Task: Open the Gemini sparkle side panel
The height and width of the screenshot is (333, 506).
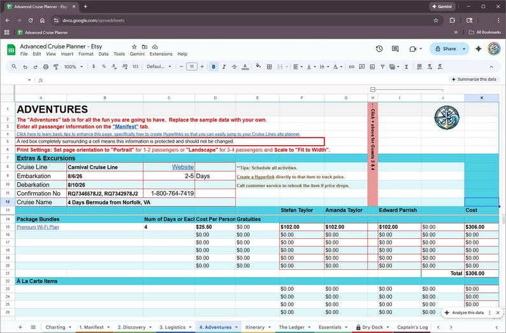Action: pyautogui.click(x=479, y=48)
